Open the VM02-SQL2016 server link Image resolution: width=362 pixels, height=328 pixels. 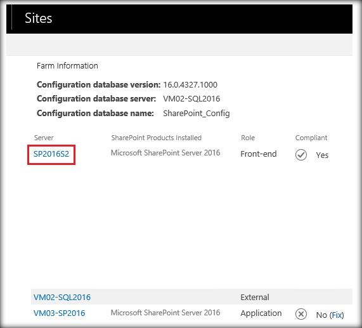tap(62, 298)
